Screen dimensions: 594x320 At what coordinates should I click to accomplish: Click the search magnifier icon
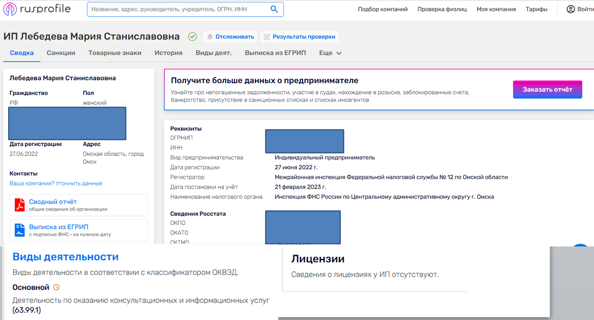pos(274,9)
